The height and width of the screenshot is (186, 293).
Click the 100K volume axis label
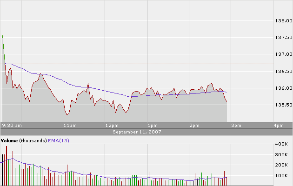coord(282,176)
